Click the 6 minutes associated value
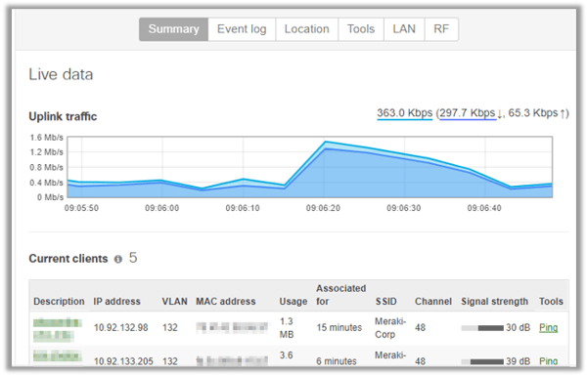Screen dimensions: 587x375 coord(337,361)
